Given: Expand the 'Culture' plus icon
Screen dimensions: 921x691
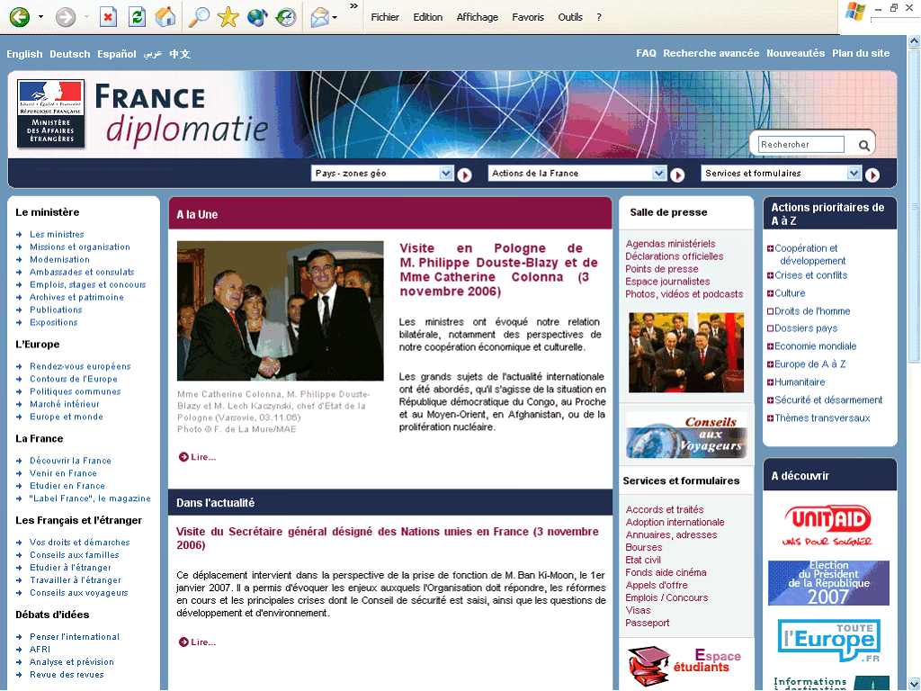Looking at the screenshot, I should pos(770,293).
